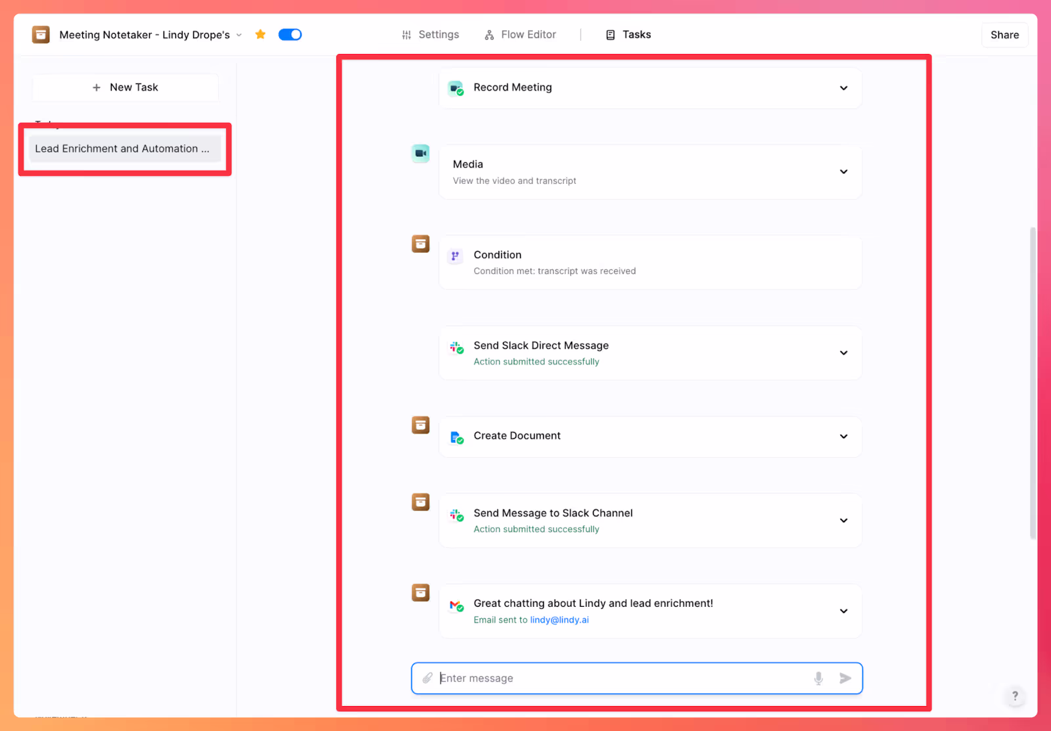Expand the Great chatting email step
The image size is (1051, 731).
[843, 611]
